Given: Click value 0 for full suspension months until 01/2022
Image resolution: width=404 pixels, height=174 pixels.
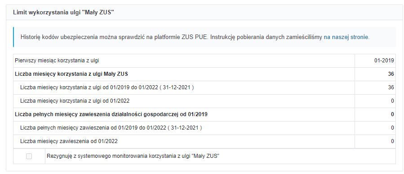Looking at the screenshot, I should point(392,128).
